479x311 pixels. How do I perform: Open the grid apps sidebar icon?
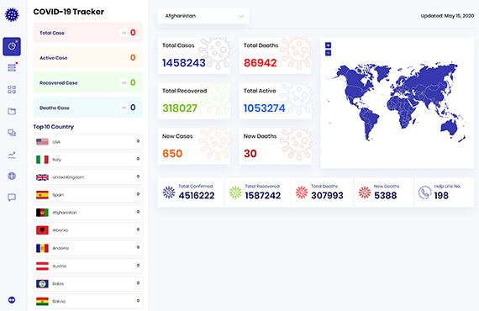12,89
